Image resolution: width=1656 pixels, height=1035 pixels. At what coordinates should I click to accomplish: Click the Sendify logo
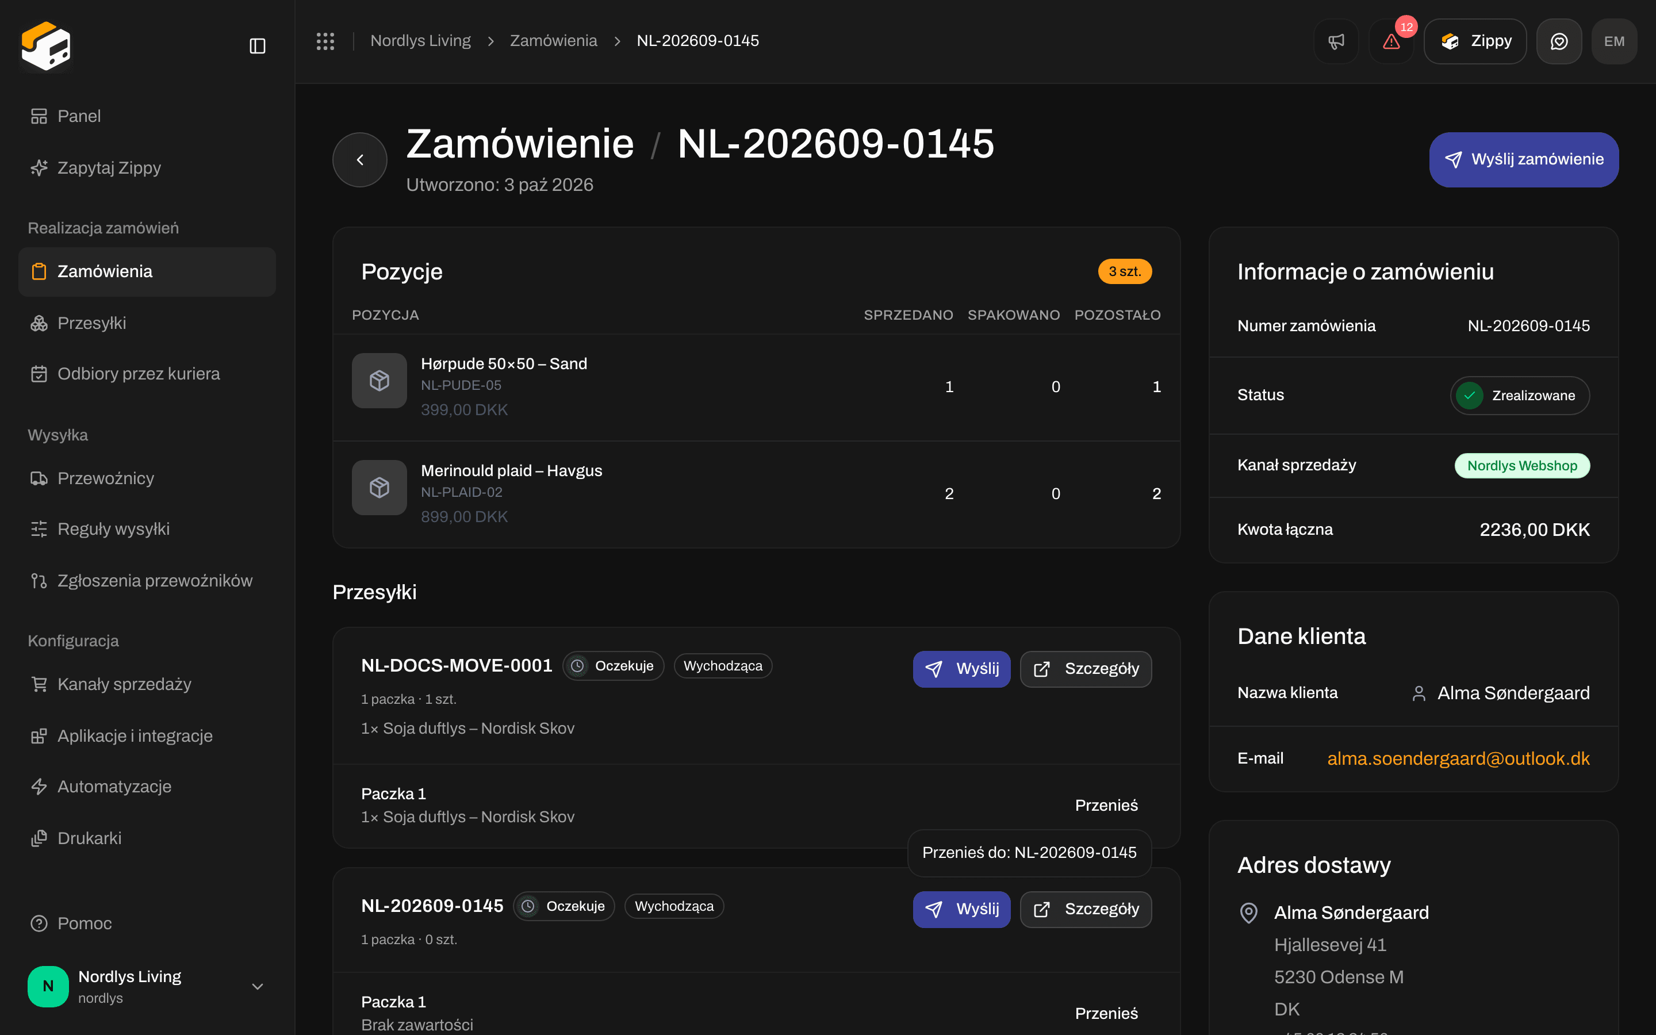pyautogui.click(x=46, y=46)
